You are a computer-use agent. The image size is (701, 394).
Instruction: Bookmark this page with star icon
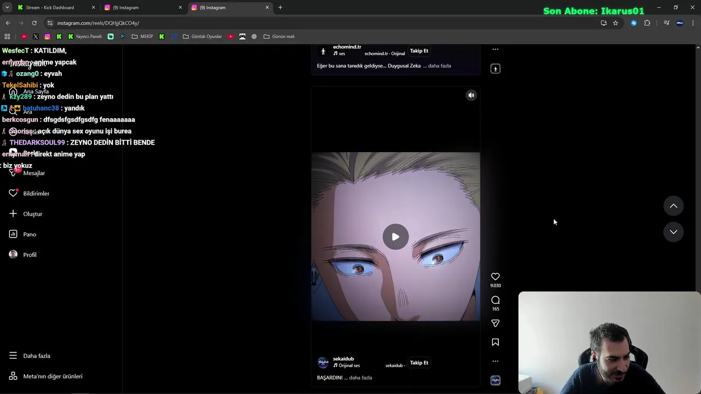tap(616, 23)
